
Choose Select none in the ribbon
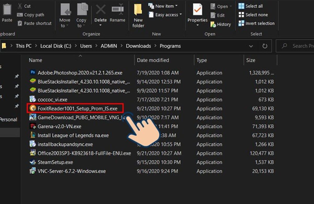click(x=253, y=15)
